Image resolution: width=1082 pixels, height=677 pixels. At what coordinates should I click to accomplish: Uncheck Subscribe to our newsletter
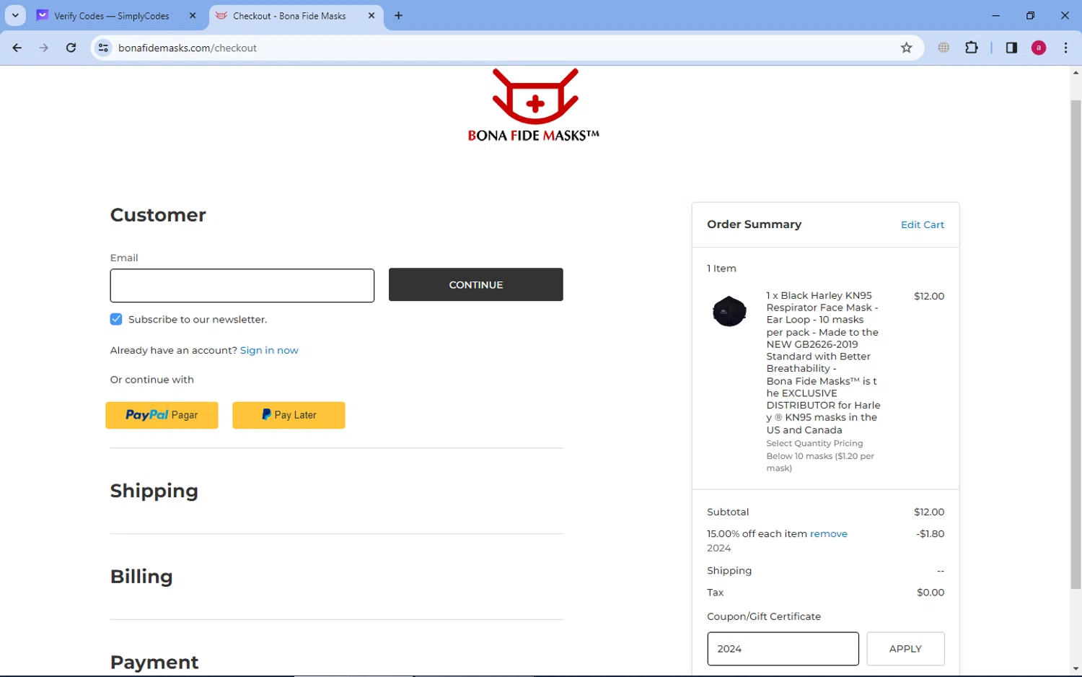[x=116, y=319]
